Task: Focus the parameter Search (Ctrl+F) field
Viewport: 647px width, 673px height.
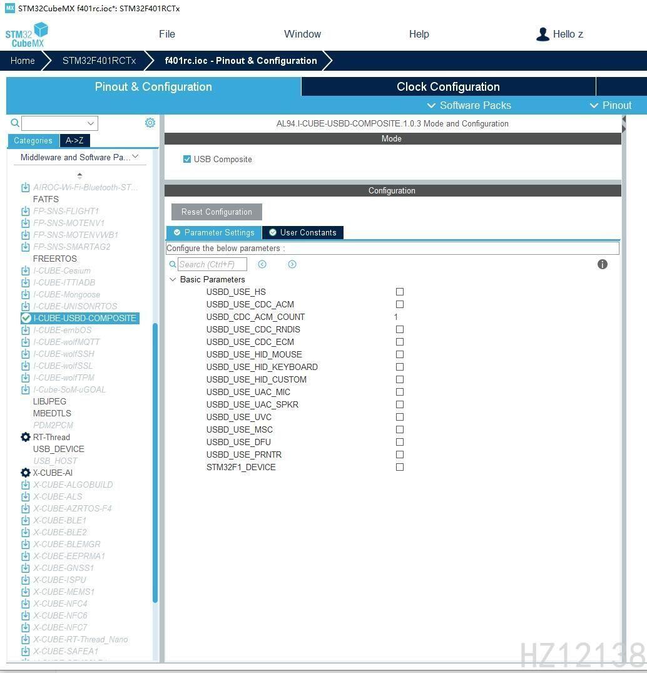Action: tap(212, 264)
